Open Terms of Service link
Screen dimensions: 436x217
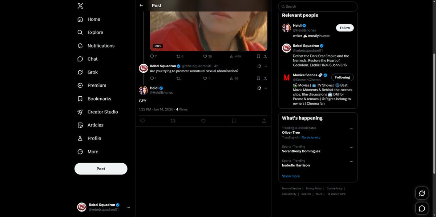click(291, 189)
